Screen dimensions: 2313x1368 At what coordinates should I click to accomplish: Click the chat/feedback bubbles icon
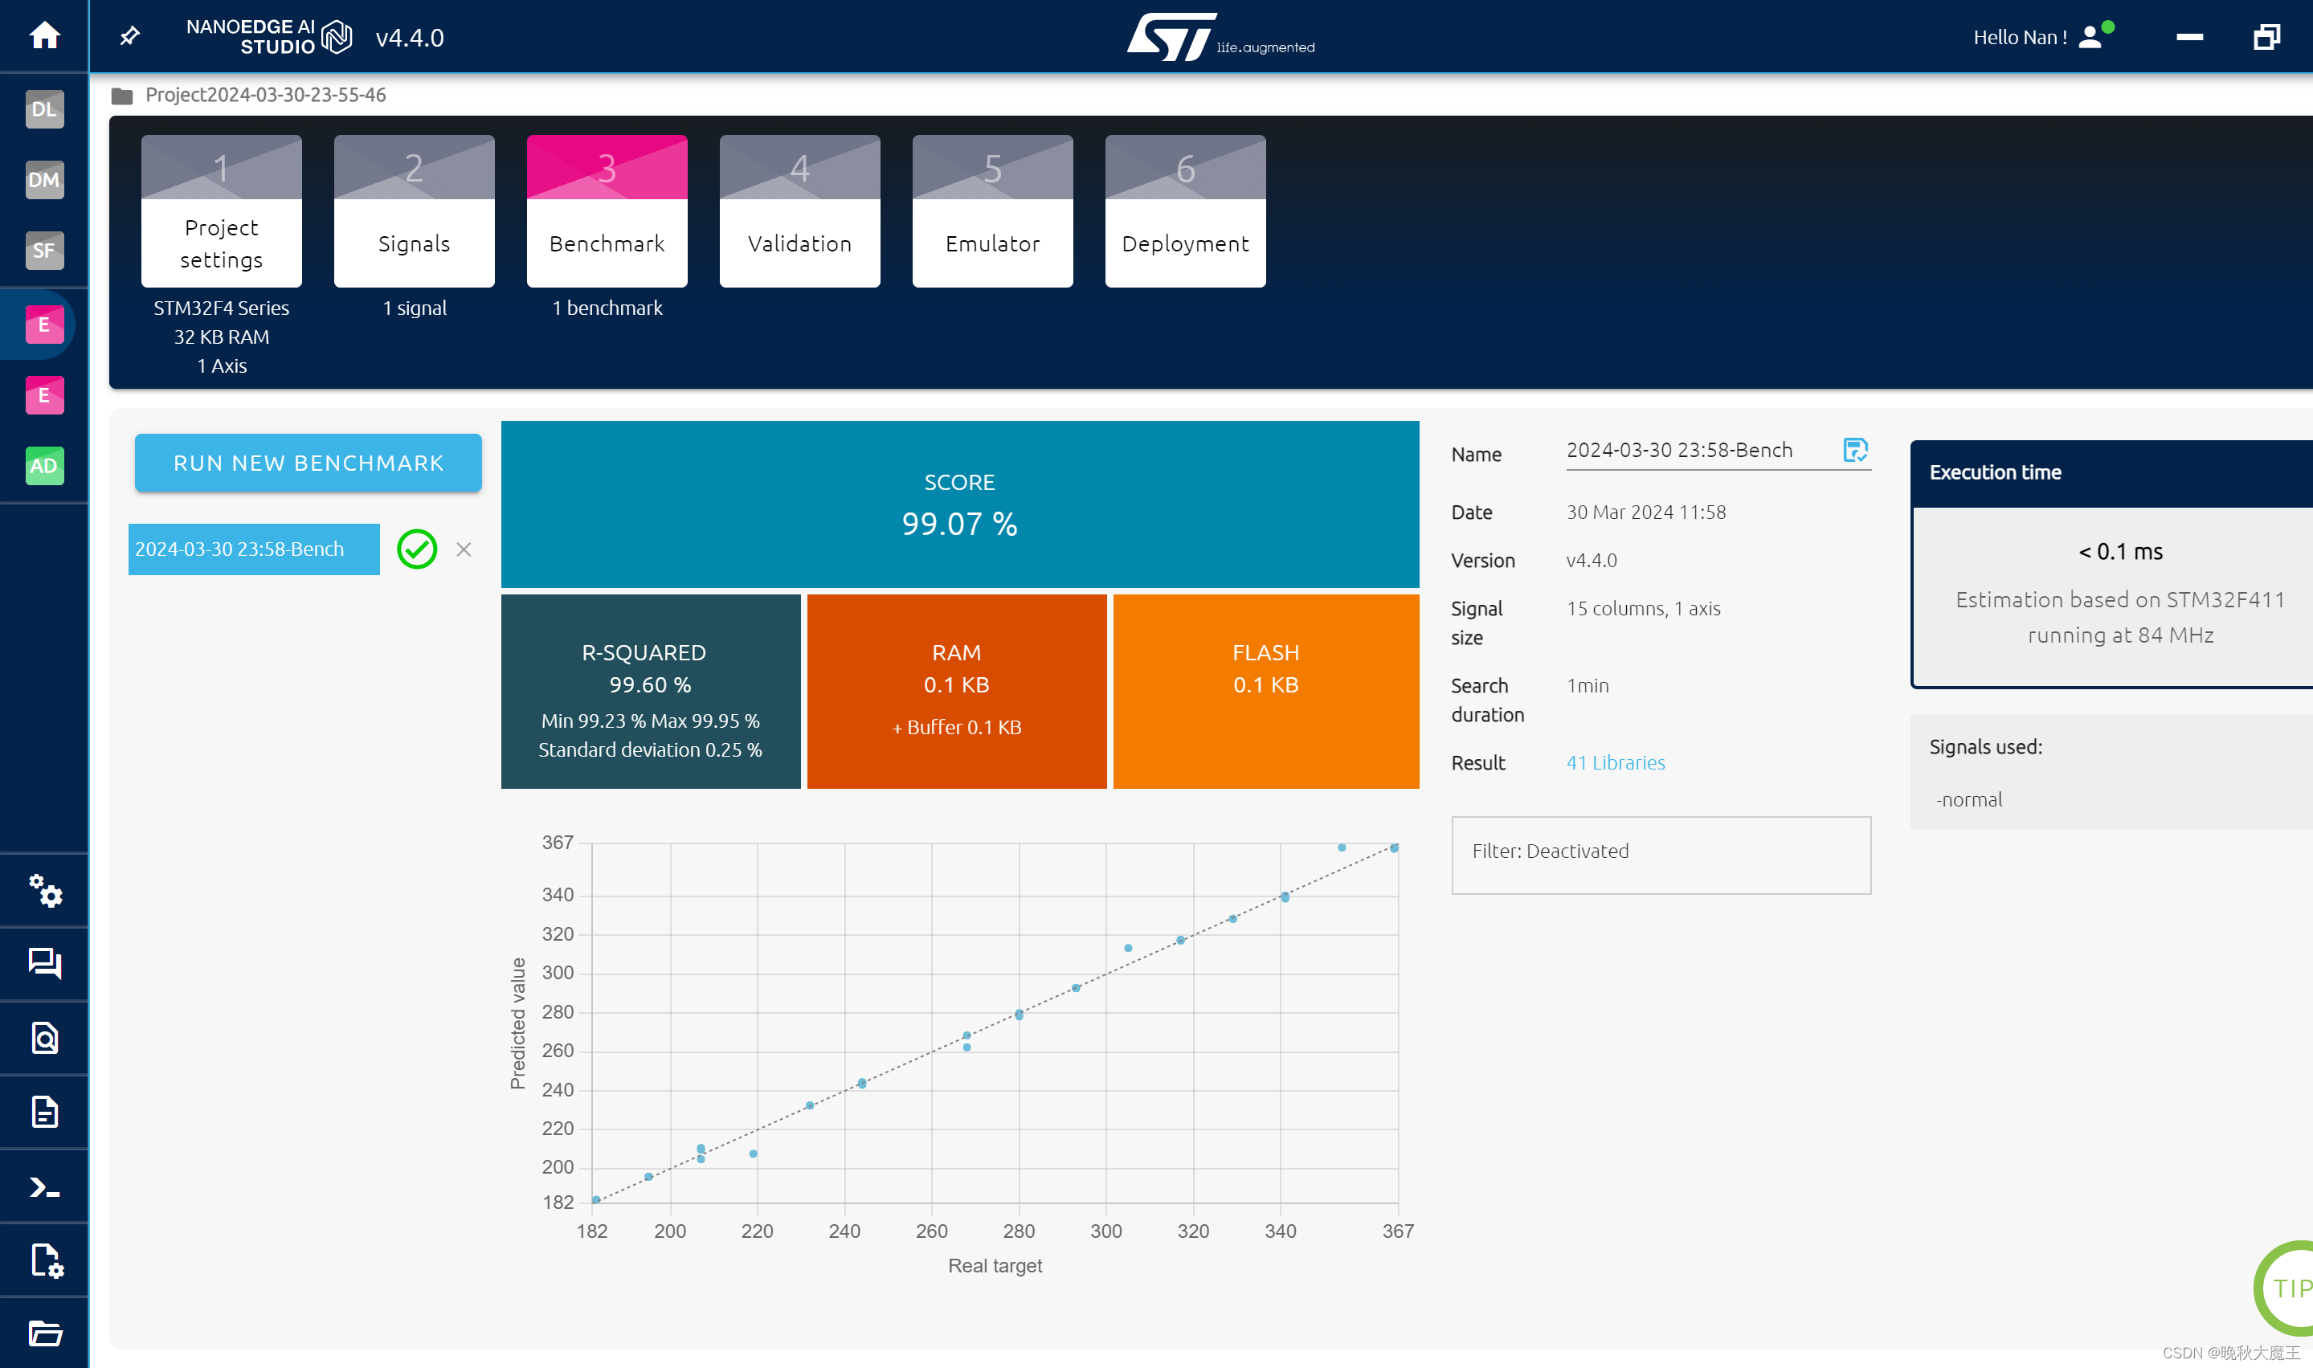click(x=44, y=963)
